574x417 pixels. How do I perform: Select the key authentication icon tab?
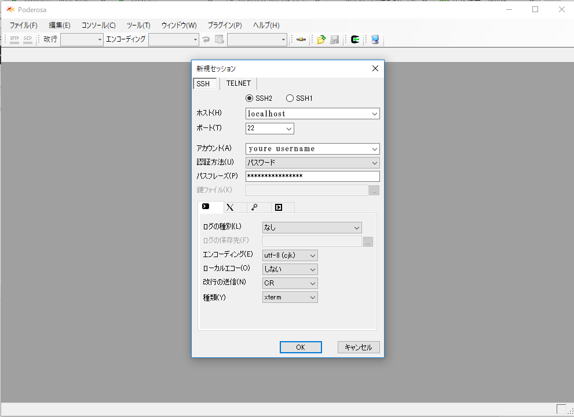click(x=259, y=207)
